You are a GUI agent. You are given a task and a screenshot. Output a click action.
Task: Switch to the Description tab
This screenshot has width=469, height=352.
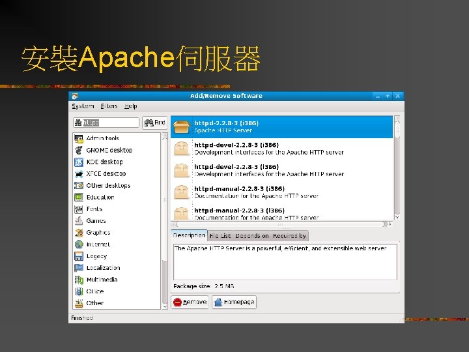[x=189, y=235]
